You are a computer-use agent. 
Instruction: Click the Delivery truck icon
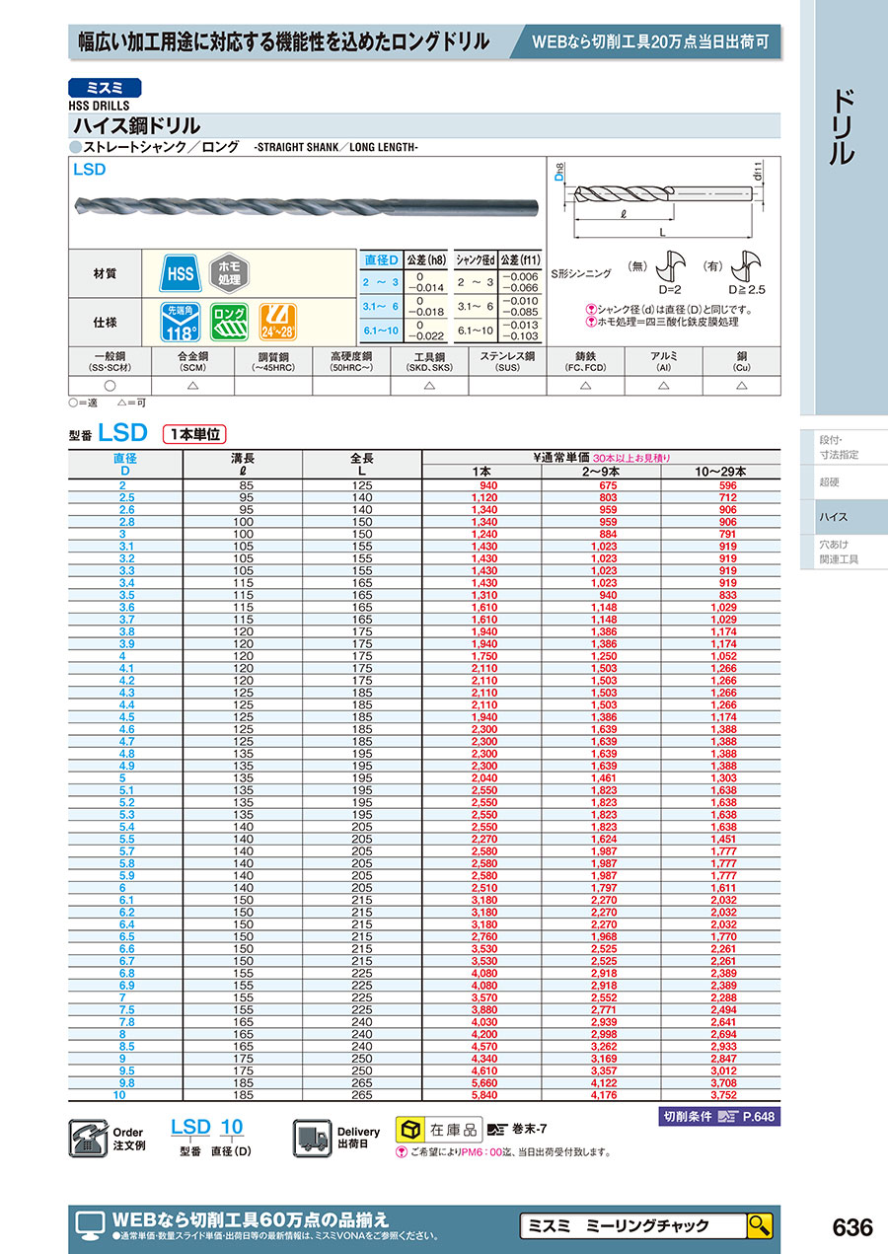click(x=312, y=1139)
